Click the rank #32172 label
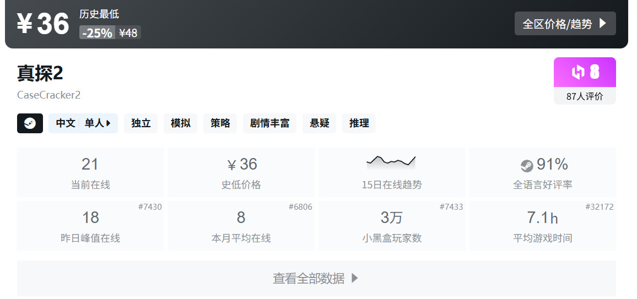Viewport: 637px width, 299px height. (x=600, y=207)
